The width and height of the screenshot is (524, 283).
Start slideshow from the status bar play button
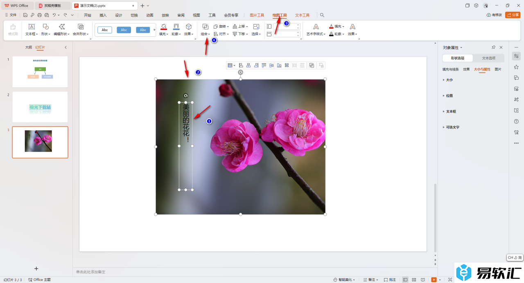[x=434, y=280]
